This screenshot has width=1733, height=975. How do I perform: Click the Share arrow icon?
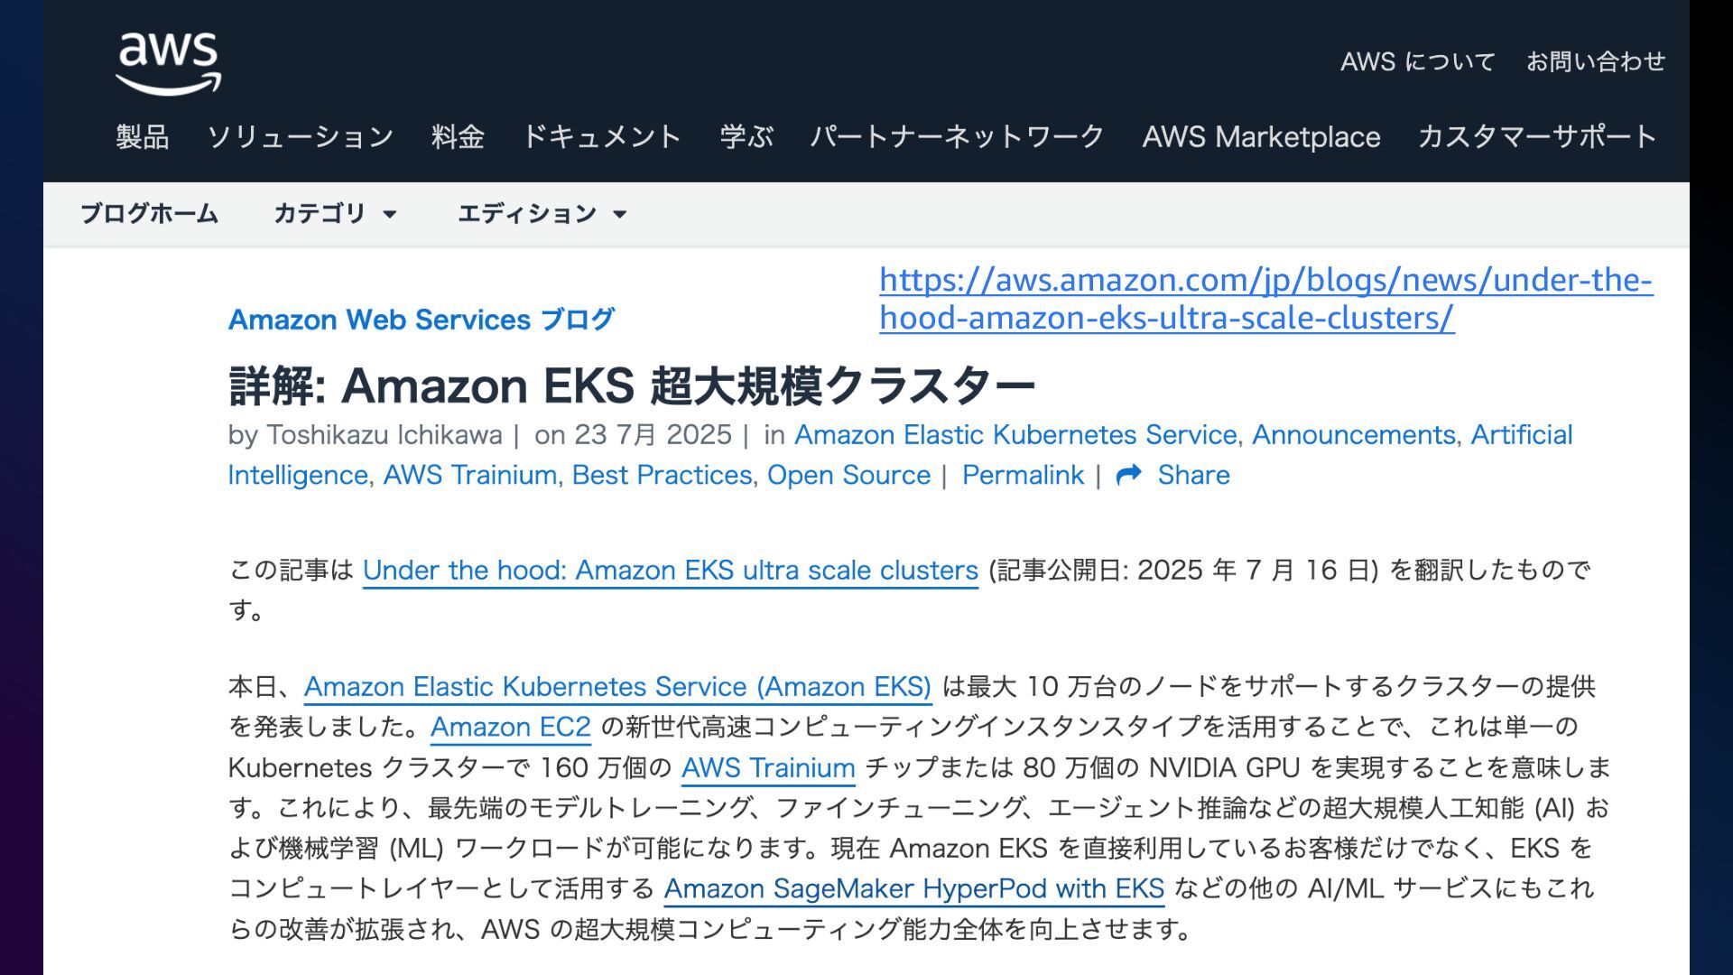(1129, 475)
